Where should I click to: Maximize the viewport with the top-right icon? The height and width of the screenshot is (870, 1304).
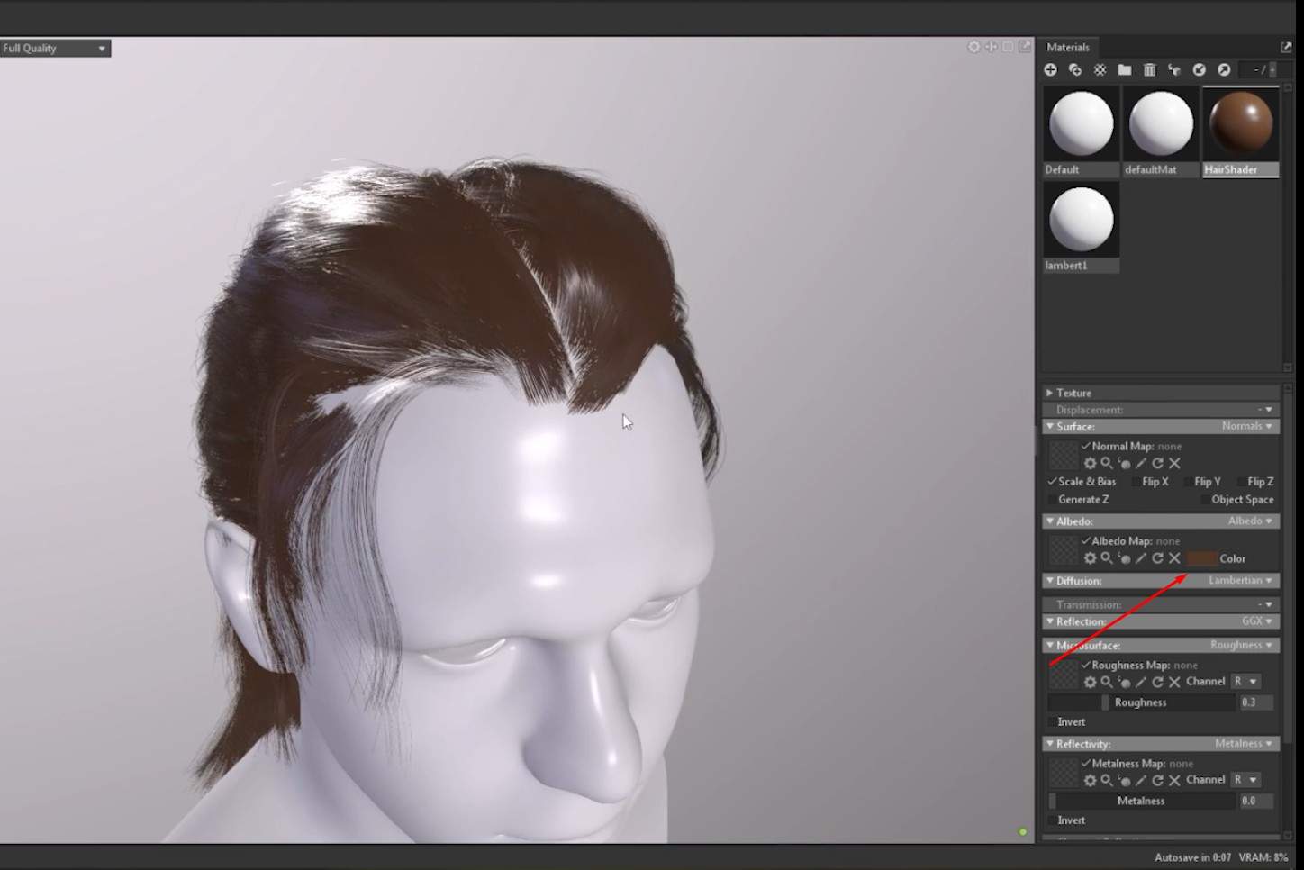(x=1025, y=47)
